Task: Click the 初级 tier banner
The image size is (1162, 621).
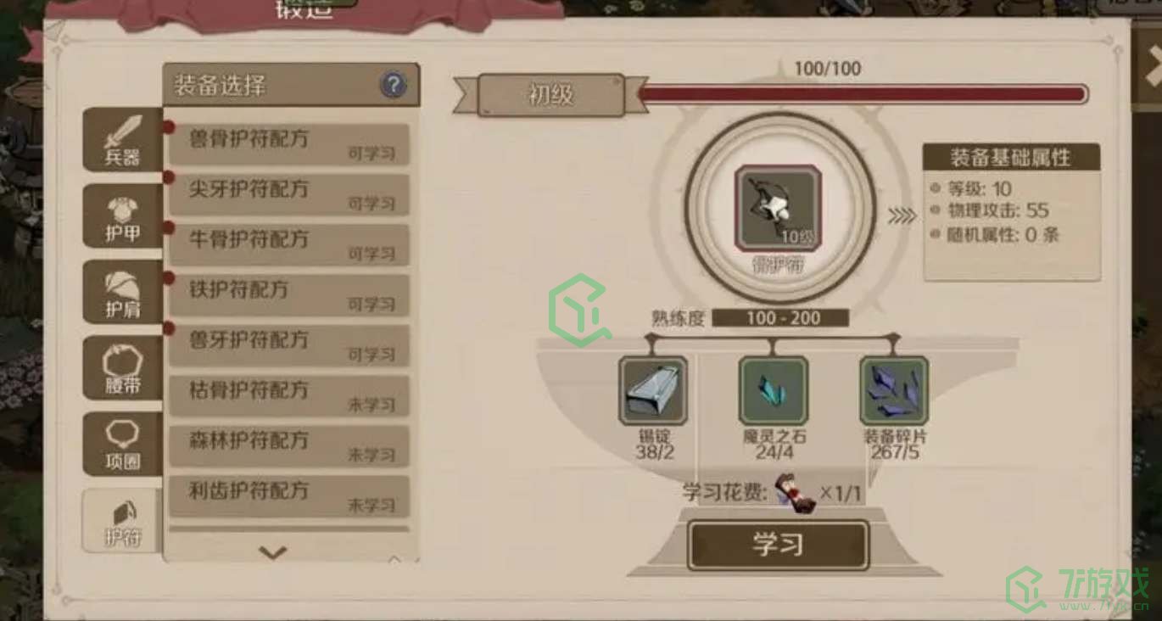Action: click(551, 95)
